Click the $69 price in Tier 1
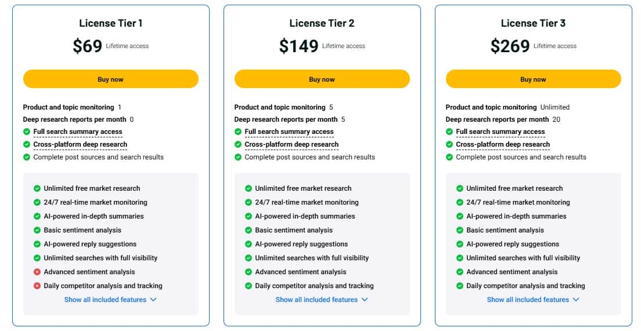641x331 pixels. [x=87, y=46]
